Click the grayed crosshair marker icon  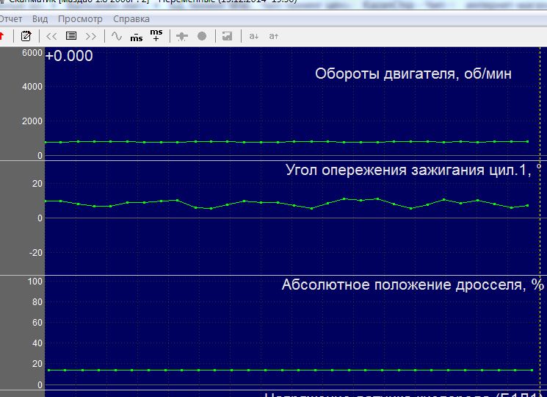[x=182, y=36]
